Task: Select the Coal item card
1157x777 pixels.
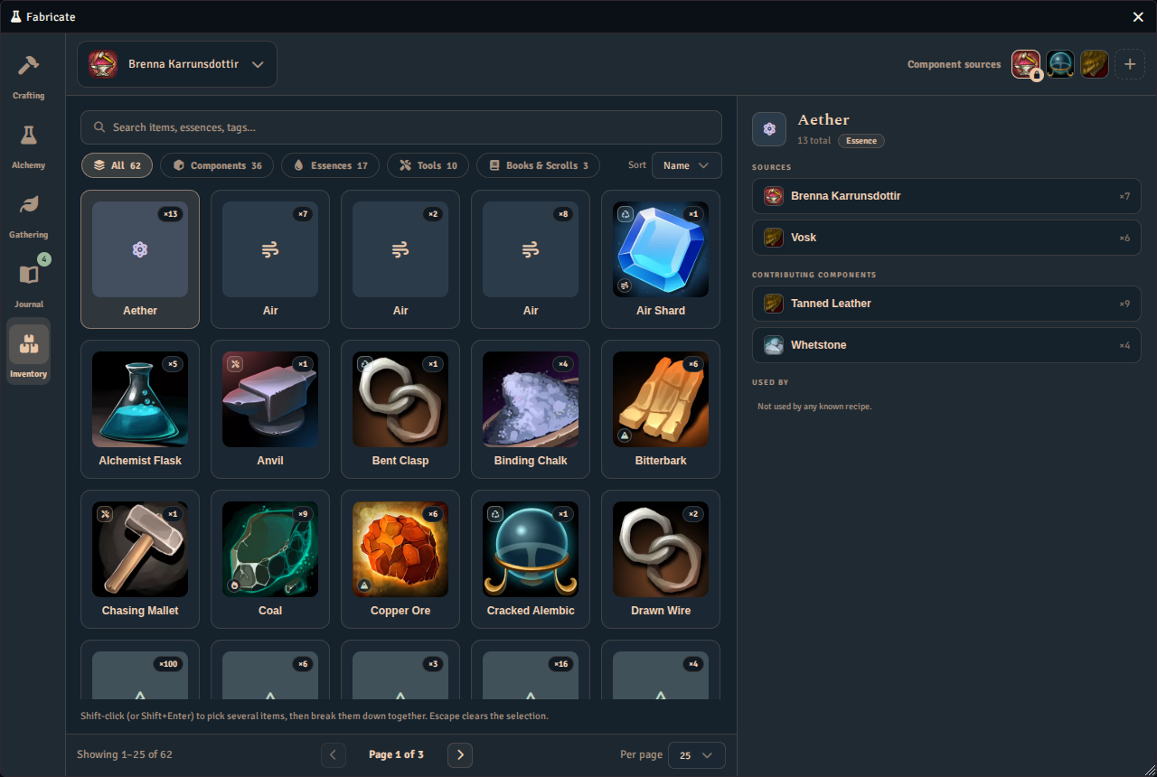Action: click(x=270, y=559)
